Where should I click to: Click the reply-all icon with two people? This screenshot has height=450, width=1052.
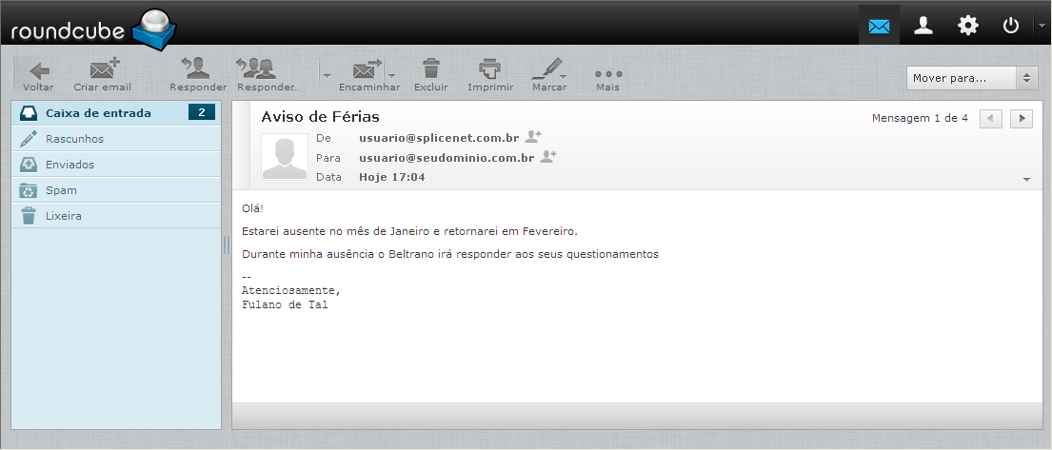[x=256, y=68]
